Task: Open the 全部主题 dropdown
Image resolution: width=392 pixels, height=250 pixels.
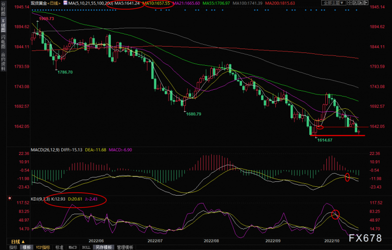Action: [x=334, y=3]
